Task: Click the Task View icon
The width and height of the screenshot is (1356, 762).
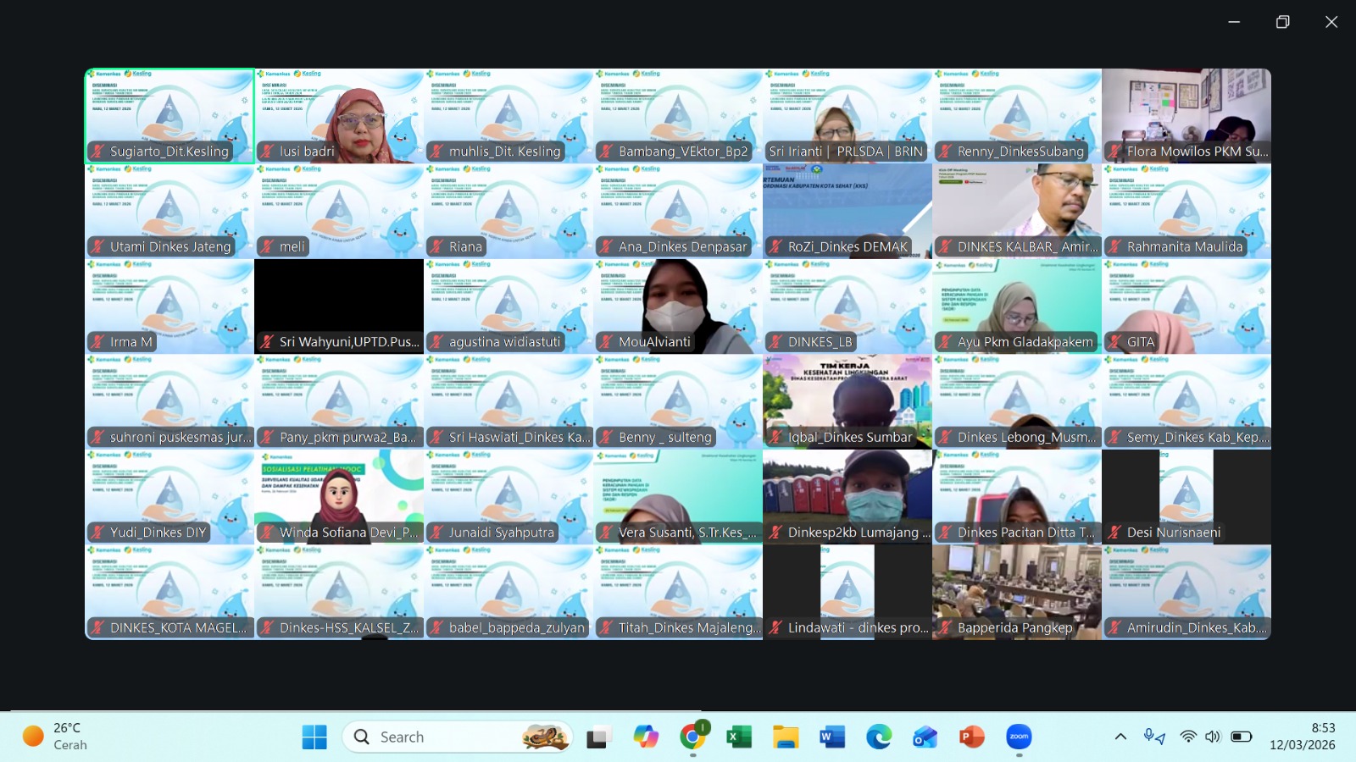Action: (x=599, y=737)
